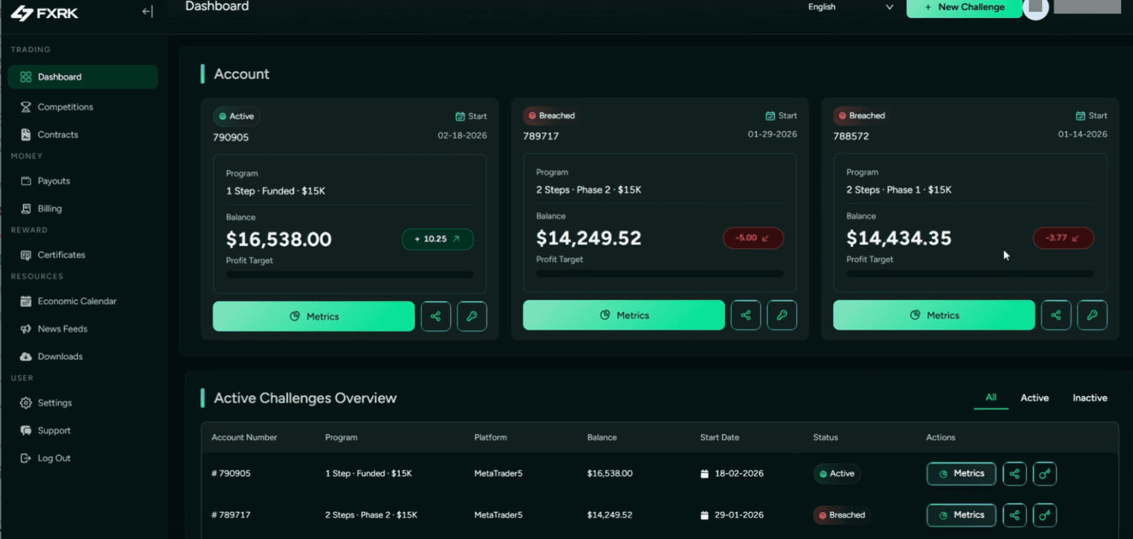The width and height of the screenshot is (1133, 539).
Task: Select account number #789717 in table
Action: (x=231, y=515)
